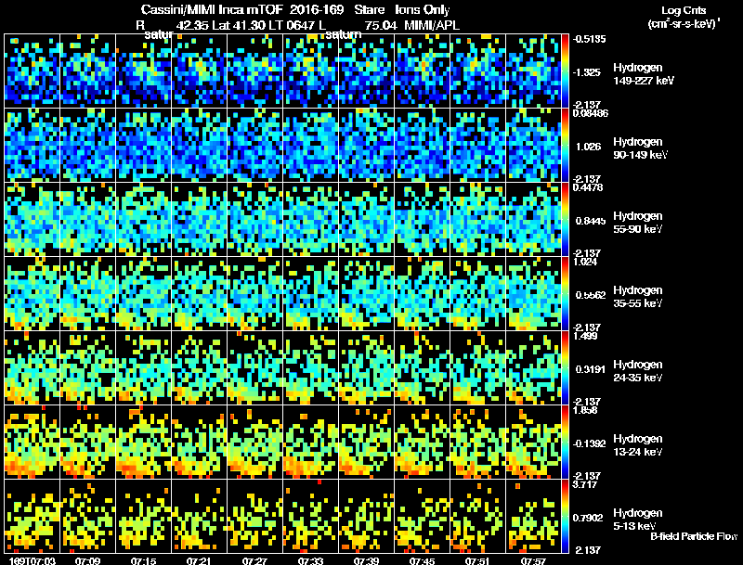
Task: Open the 5-13 keV image at 07:39
Action: pyautogui.click(x=366, y=517)
